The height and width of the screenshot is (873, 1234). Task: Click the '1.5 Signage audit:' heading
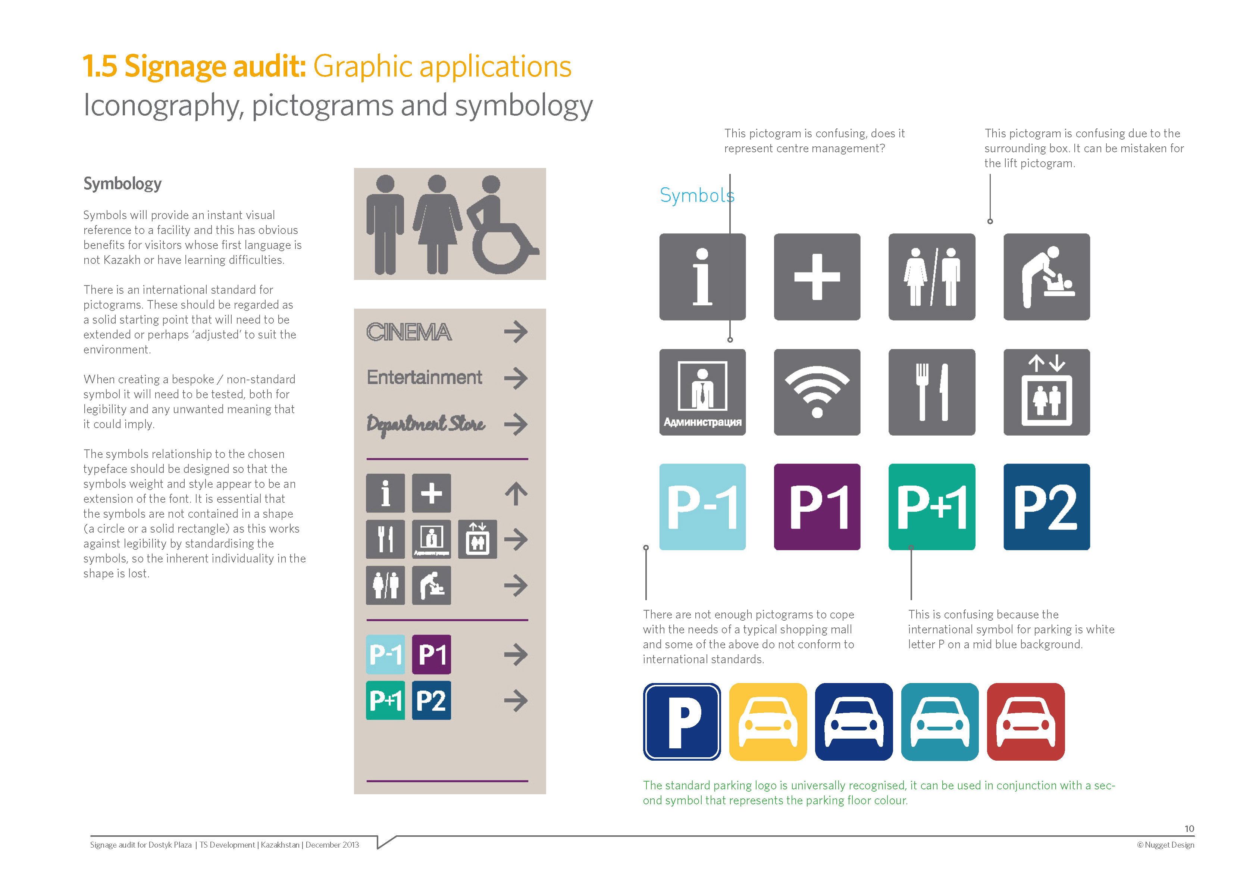tap(194, 67)
